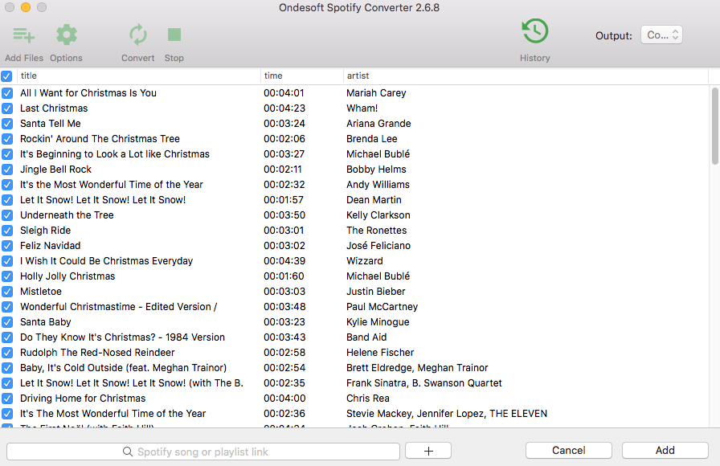Click artist Brenda Lee
The image size is (720, 466).
click(x=371, y=139)
